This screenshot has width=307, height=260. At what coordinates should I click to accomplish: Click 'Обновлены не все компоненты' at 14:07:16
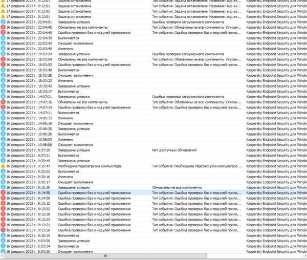(82, 102)
